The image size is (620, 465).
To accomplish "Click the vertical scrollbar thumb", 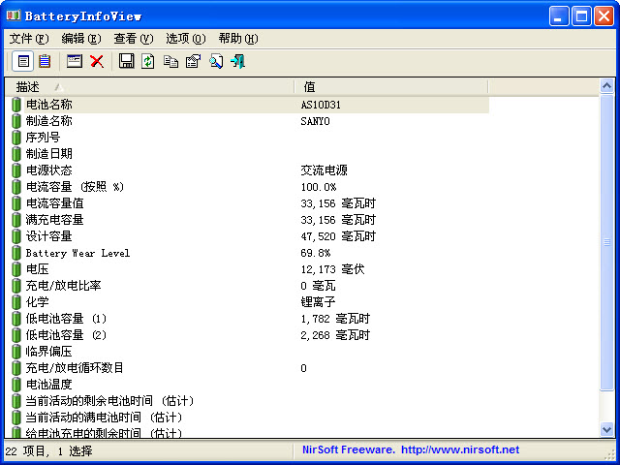I will 606,242.
